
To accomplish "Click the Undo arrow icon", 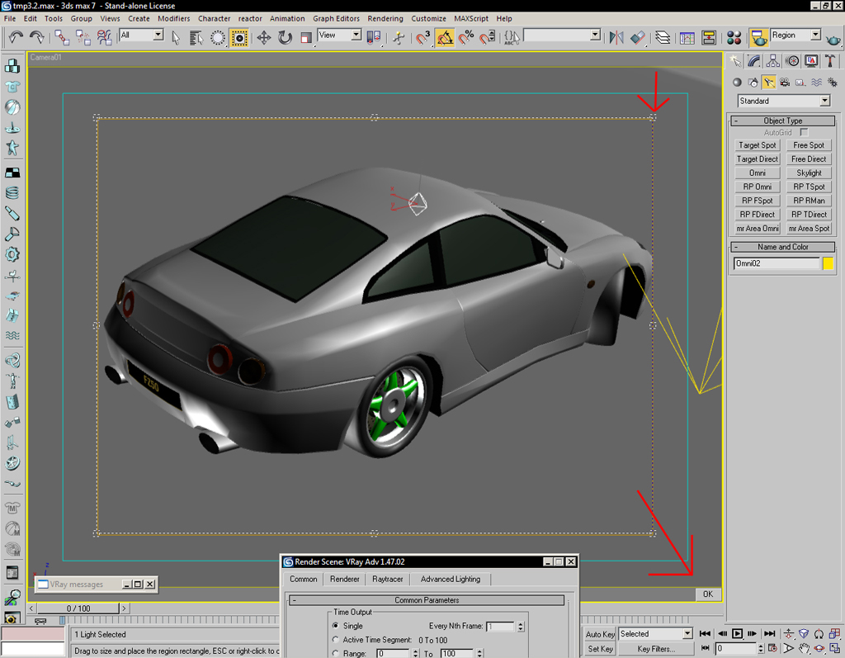I will pos(16,37).
